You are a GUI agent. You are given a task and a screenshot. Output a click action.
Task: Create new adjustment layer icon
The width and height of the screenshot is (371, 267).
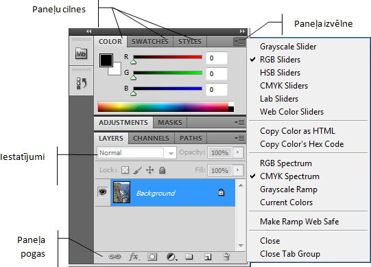171,257
